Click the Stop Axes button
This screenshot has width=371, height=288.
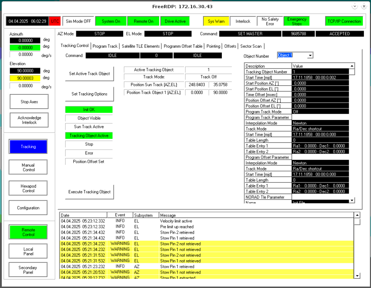(x=29, y=102)
